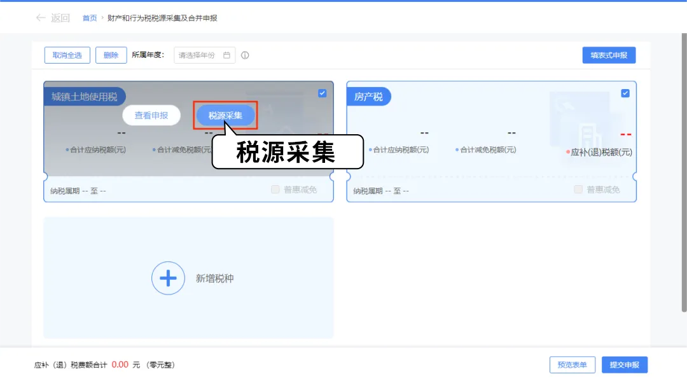Click 合计应纳税额(元) on 房产税 card
The height and width of the screenshot is (381, 687).
tap(401, 149)
